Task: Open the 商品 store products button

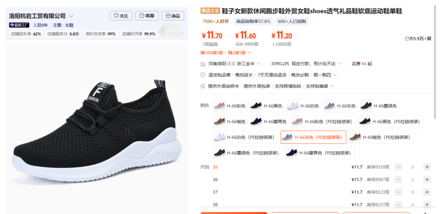Action: (173, 16)
